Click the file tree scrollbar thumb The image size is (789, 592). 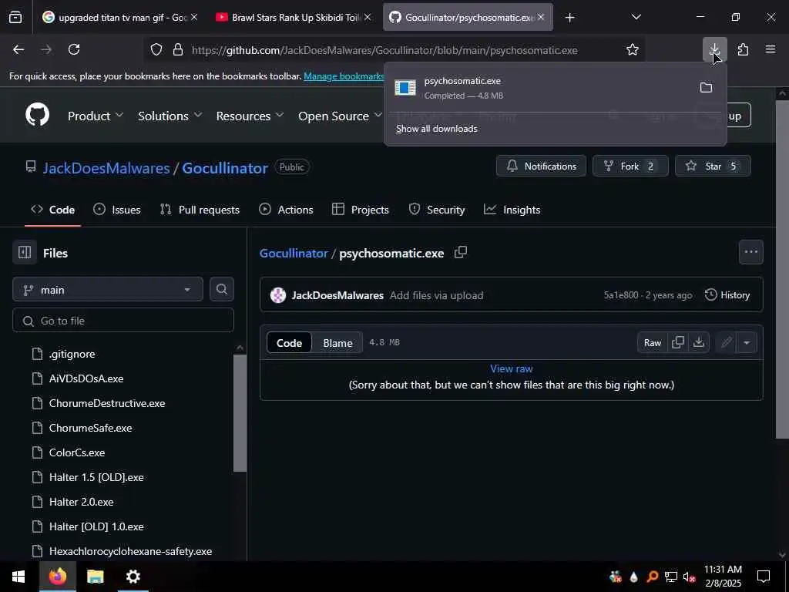(240, 413)
